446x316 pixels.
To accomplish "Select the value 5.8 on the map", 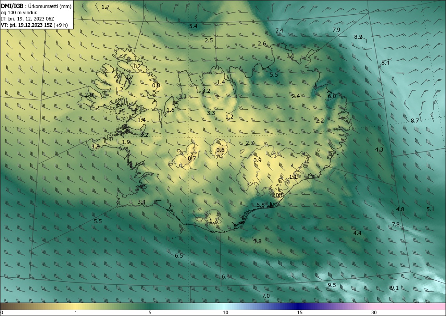I will click(260, 205).
